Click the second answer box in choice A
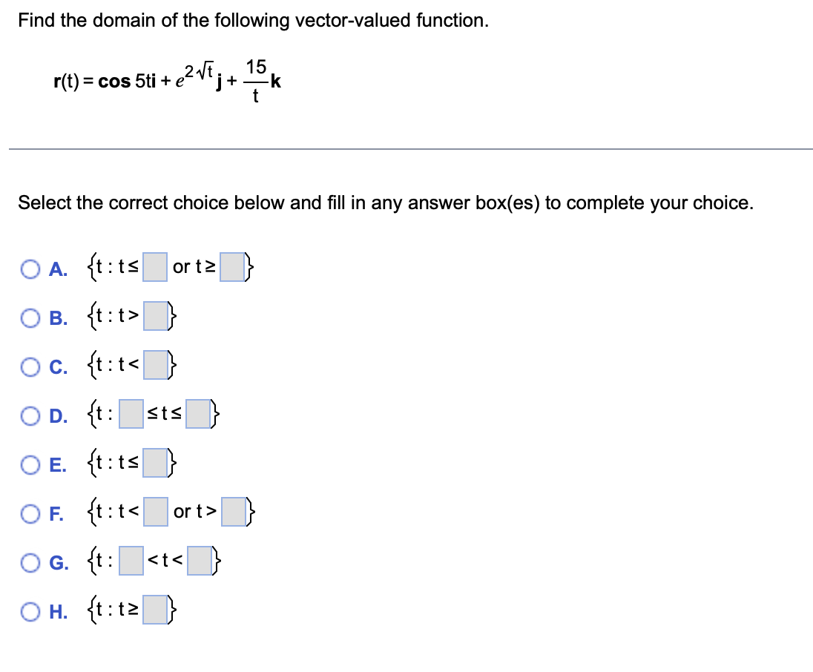Screen dimensions: 813x672 (231, 268)
